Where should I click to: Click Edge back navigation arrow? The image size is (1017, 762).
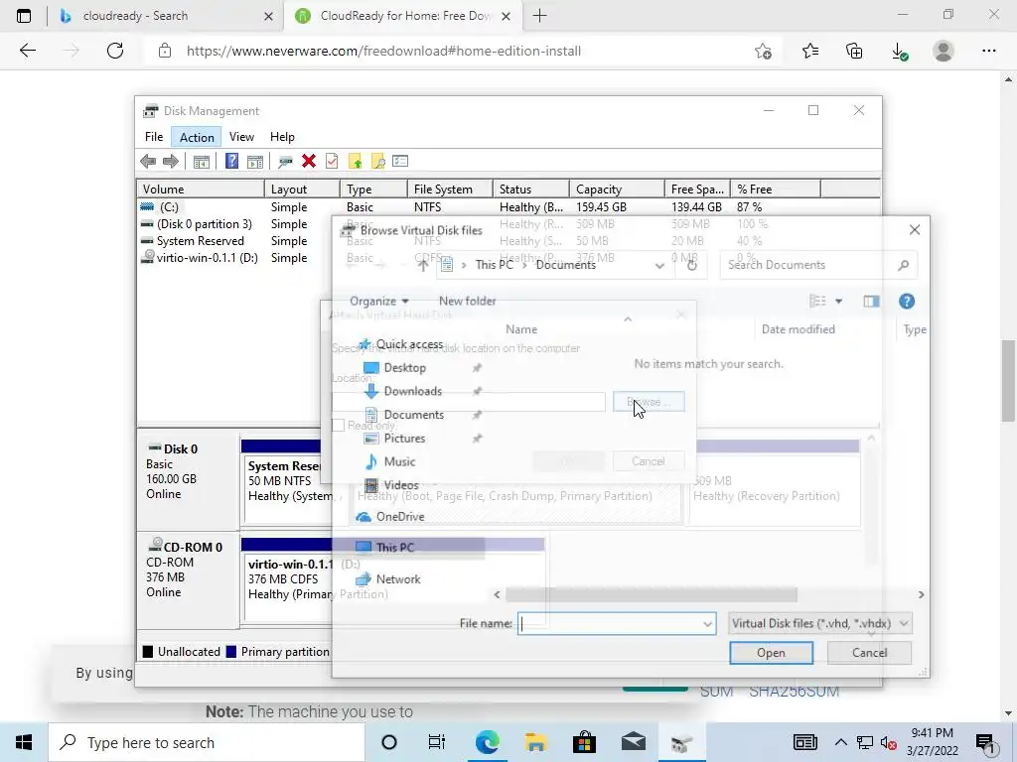tap(28, 51)
